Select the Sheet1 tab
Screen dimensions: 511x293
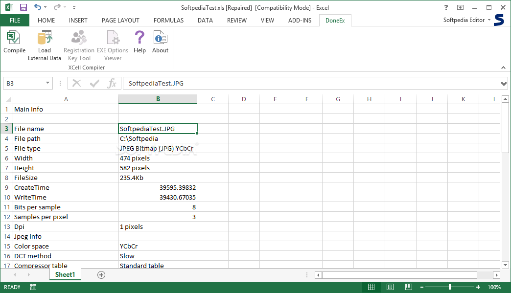[65, 274]
